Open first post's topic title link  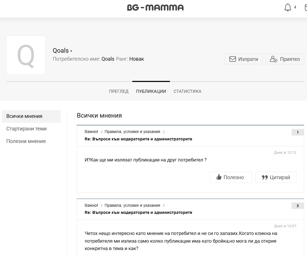point(138,139)
